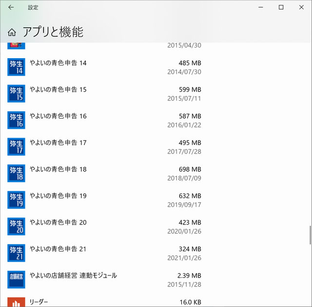The image size is (312, 307).
Task: Click the vertical scrollbar thumb
Action: pos(310,235)
